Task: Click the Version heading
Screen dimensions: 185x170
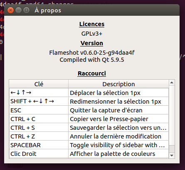Action: click(92, 43)
